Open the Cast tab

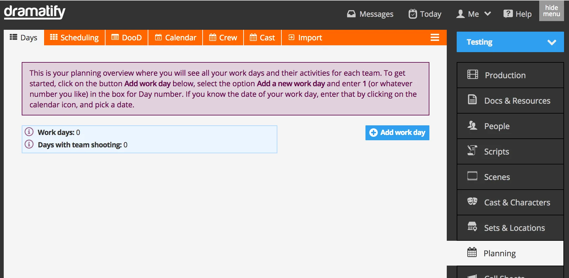pyautogui.click(x=262, y=38)
